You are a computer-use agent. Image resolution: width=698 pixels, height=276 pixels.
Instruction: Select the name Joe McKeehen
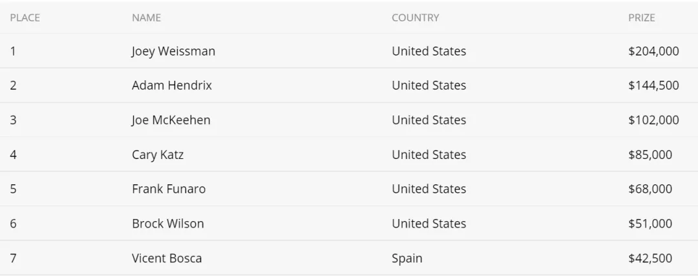pyautogui.click(x=171, y=120)
